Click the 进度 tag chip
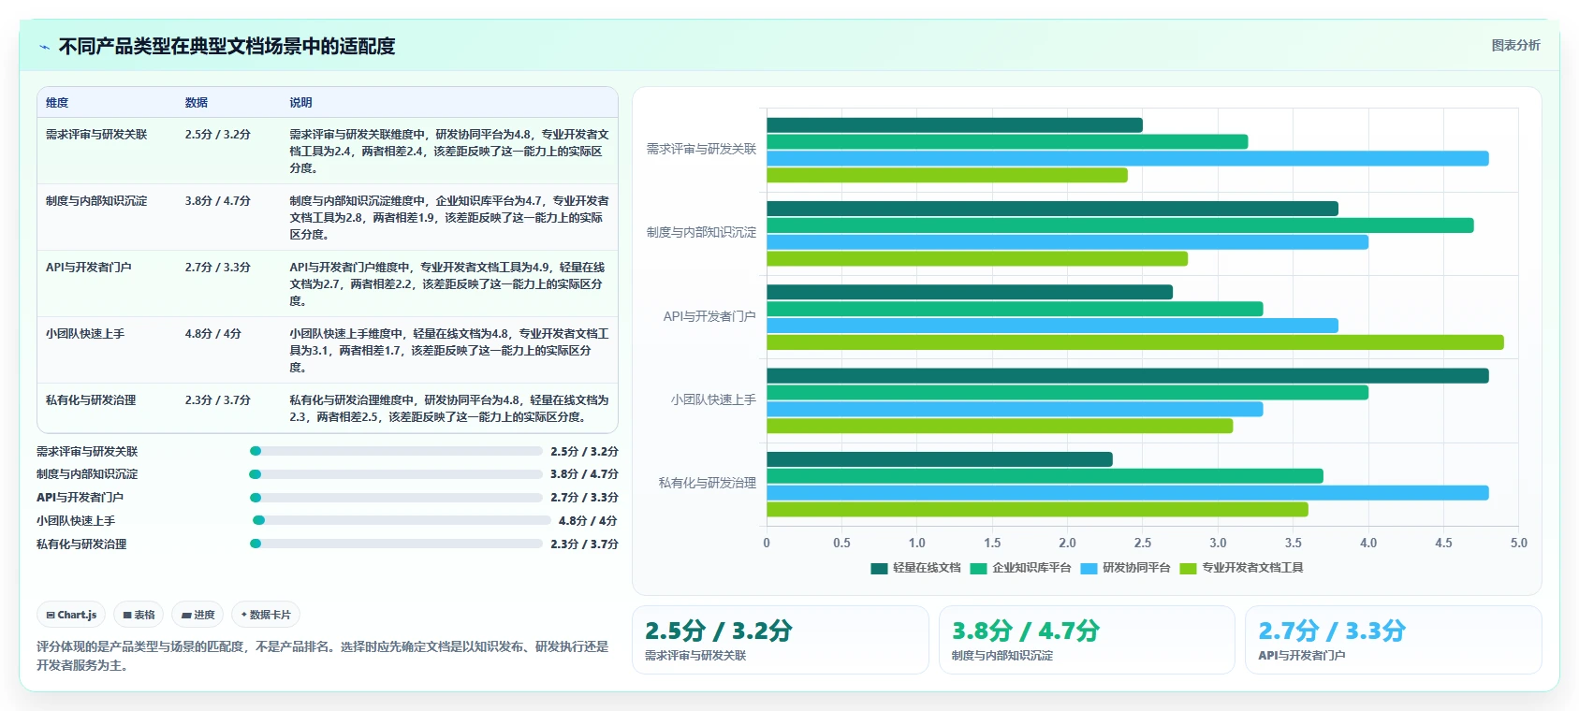This screenshot has width=1579, height=711. click(x=197, y=615)
